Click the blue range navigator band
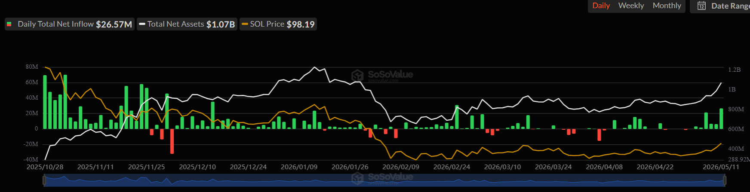This screenshot has height=192, width=750. [384, 180]
